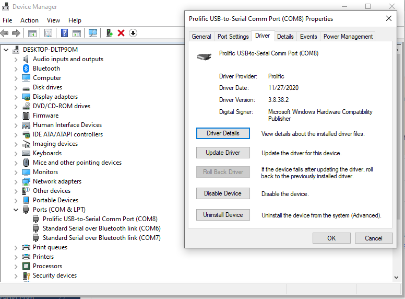Click the Processors category icon
The height and width of the screenshot is (299, 405).
point(26,266)
